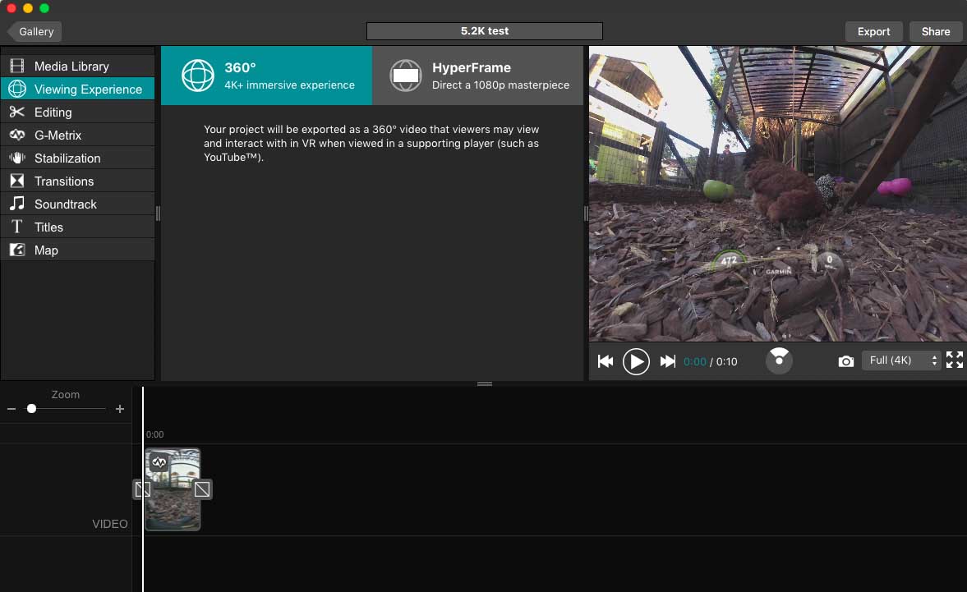Open the Full (4K) resolution dropdown
Screen dimensions: 967x592
pyautogui.click(x=901, y=360)
